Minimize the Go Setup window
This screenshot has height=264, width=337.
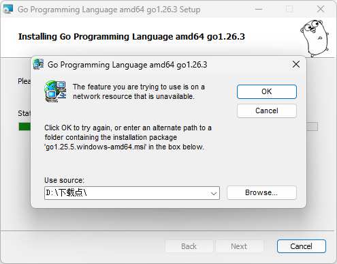[259, 10]
